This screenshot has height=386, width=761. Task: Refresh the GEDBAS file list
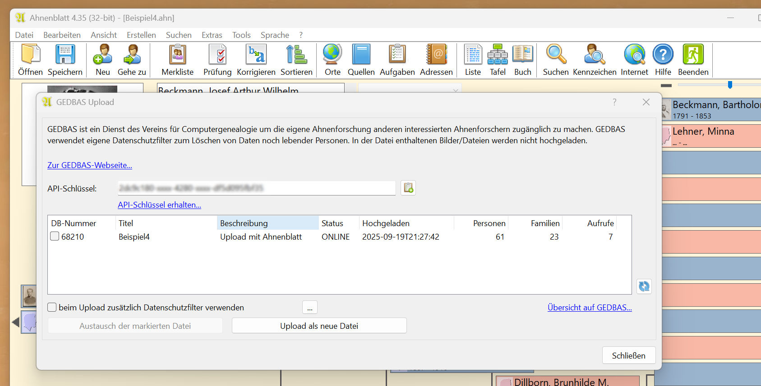click(644, 286)
